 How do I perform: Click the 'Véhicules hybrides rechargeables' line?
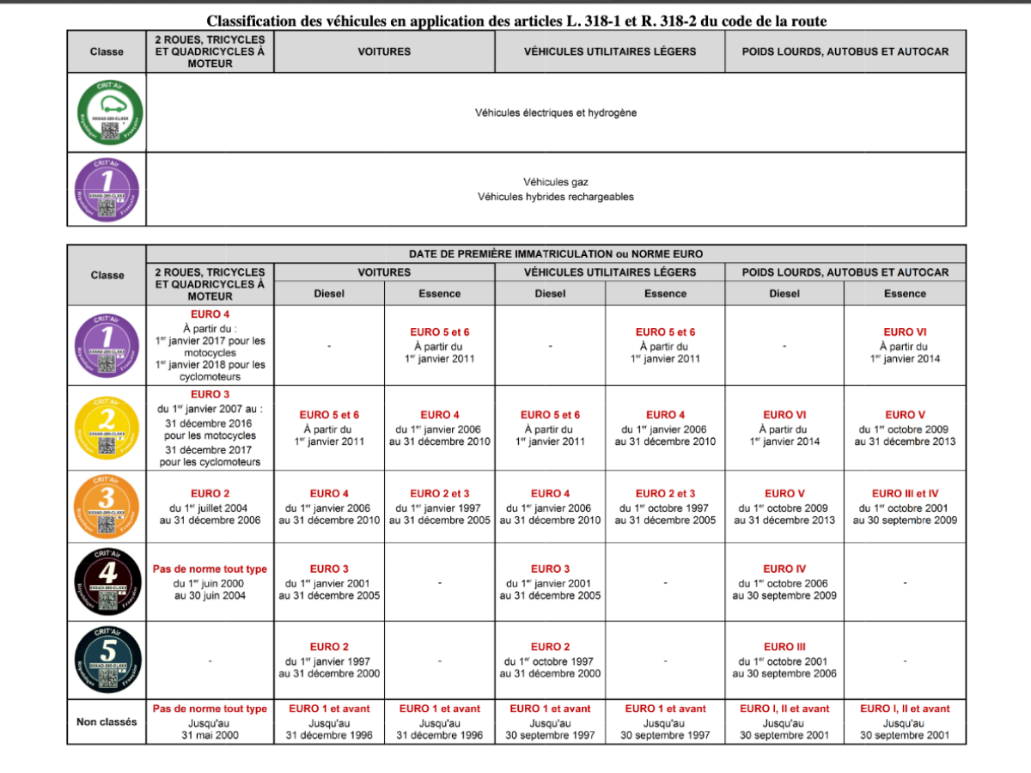[x=556, y=197]
